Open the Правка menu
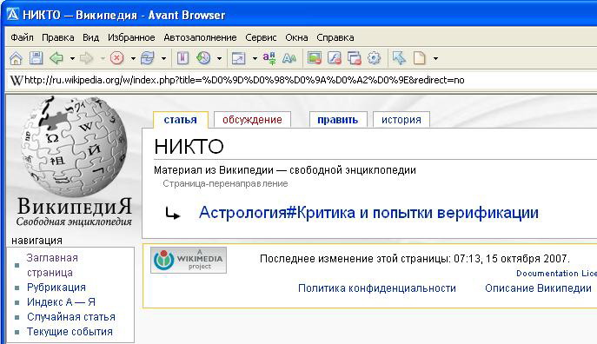 tap(58, 37)
